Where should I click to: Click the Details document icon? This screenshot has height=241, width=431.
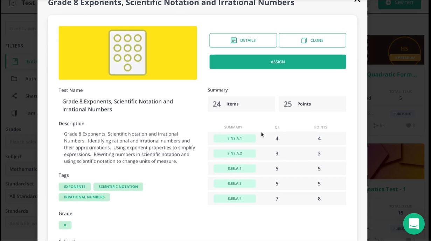coord(234,40)
